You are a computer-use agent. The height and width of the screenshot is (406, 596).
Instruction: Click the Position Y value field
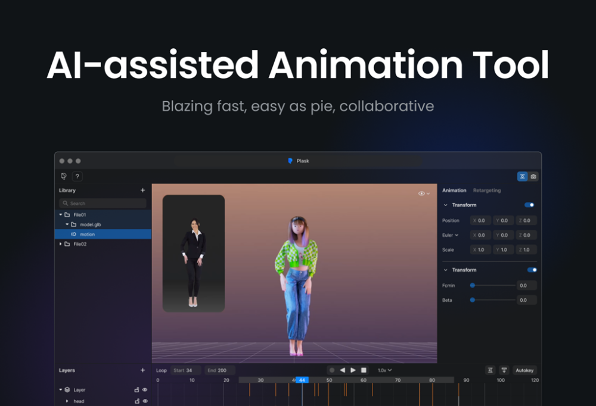point(503,220)
